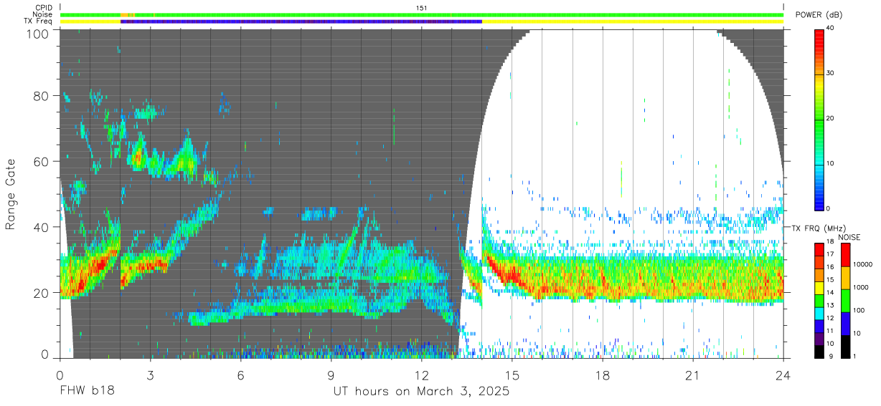The height and width of the screenshot is (406, 881).
Task: Click the 9 tick on the UT hours axis
Action: click(331, 375)
